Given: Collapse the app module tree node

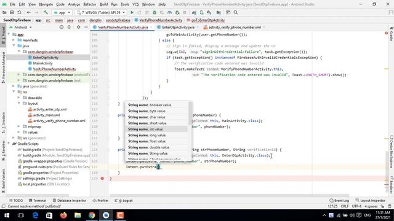Looking at the screenshot, I should tap(9, 34).
